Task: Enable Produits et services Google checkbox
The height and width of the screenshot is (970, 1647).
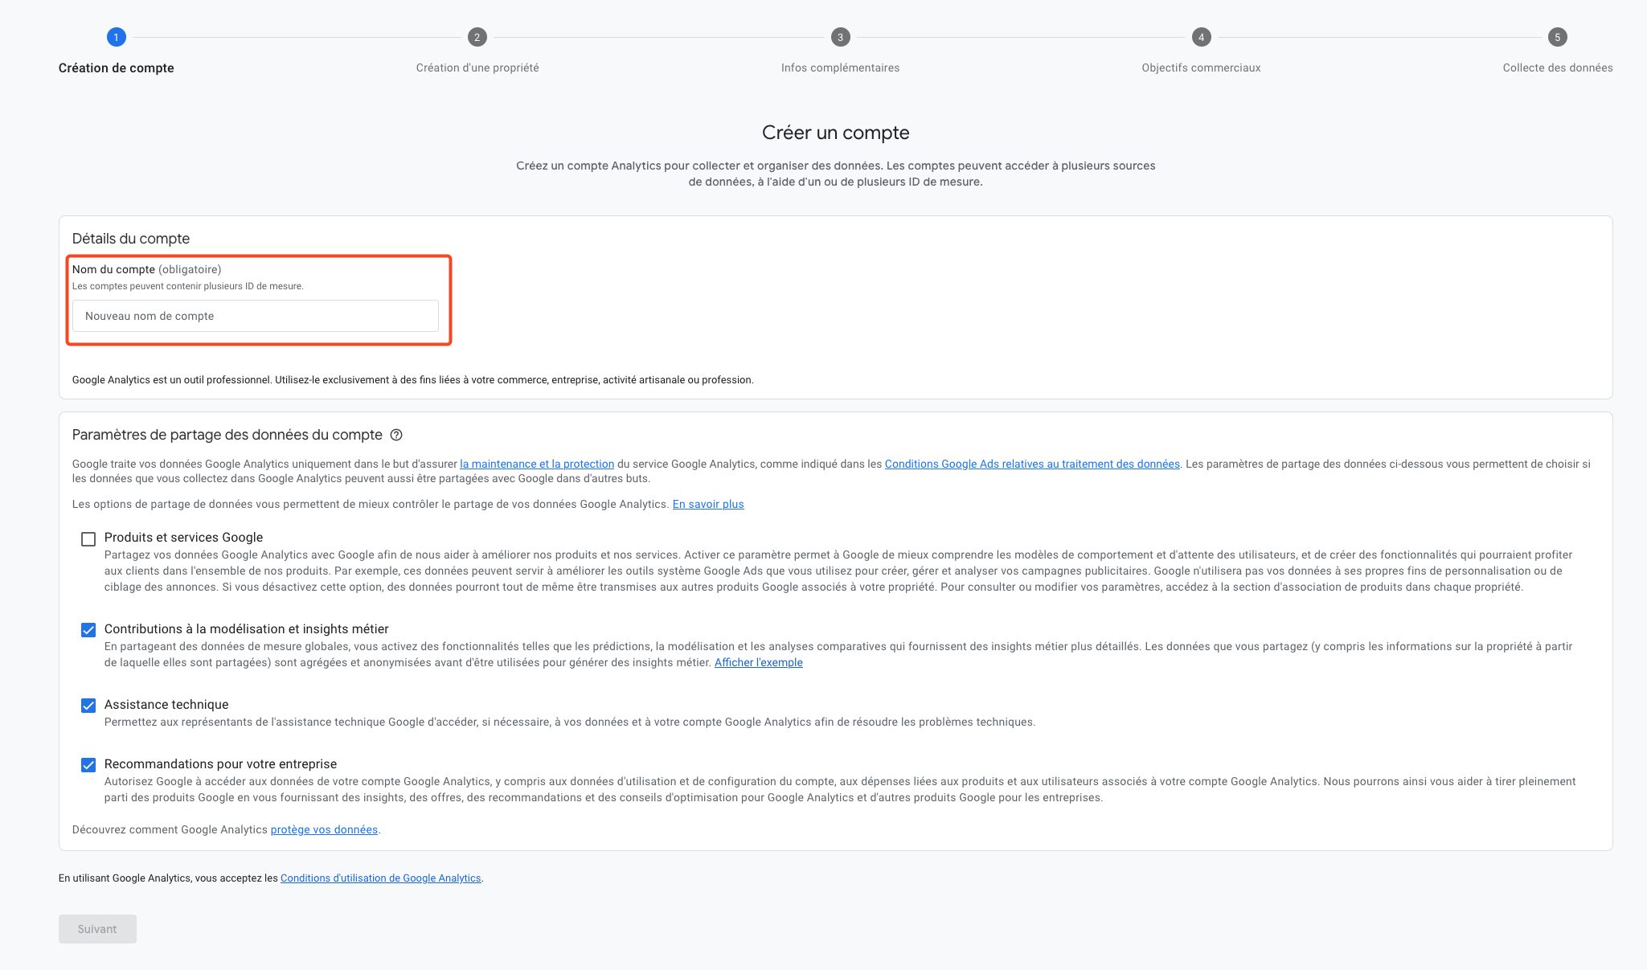Action: pos(88,539)
